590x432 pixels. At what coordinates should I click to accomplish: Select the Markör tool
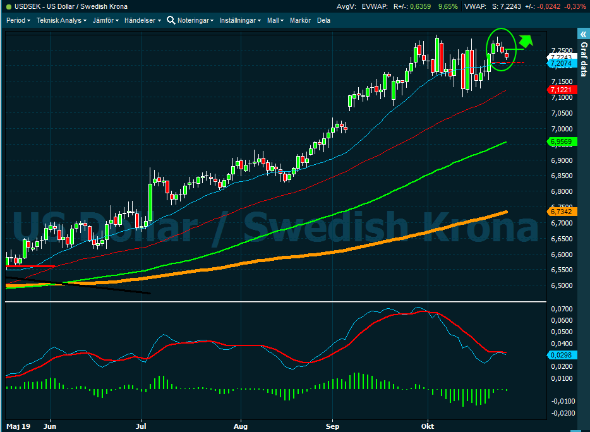300,20
